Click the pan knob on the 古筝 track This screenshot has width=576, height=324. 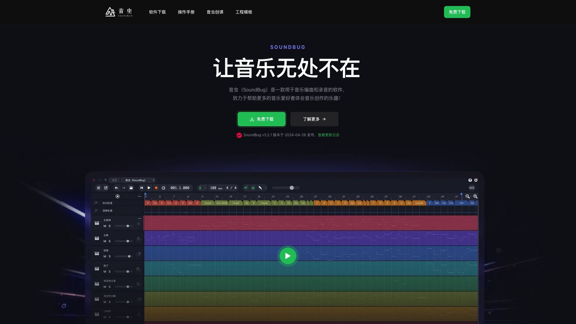139,240
